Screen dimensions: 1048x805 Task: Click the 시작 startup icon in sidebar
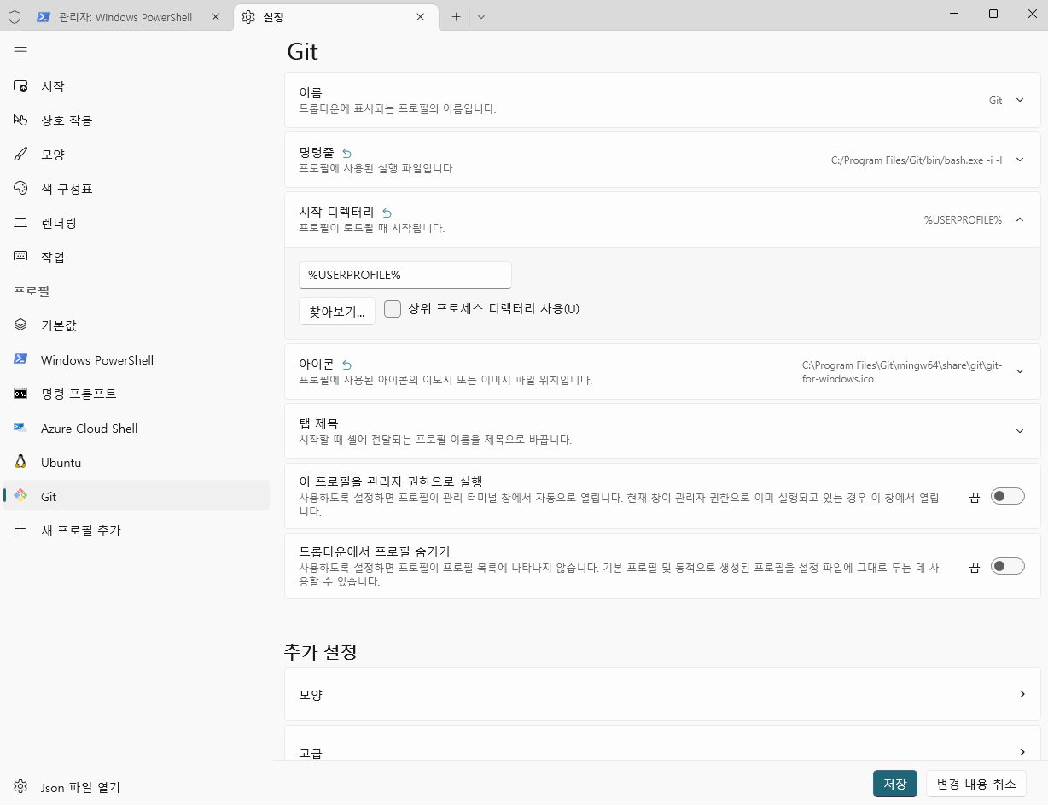point(20,86)
